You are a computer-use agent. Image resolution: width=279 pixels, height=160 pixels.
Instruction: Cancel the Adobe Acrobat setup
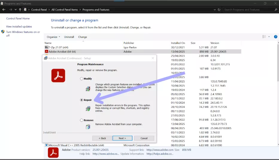[x=144, y=138]
